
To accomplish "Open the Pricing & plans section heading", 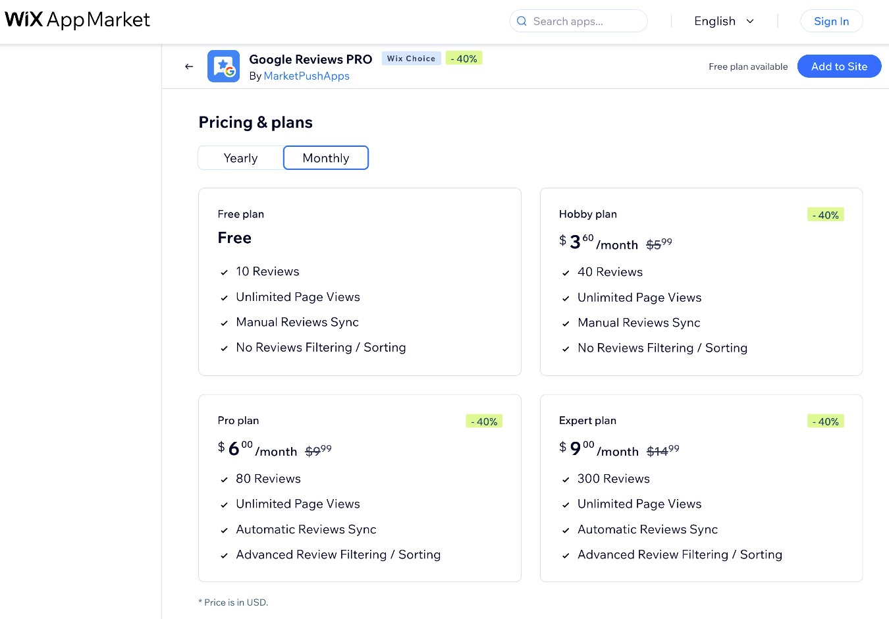I will point(256,122).
